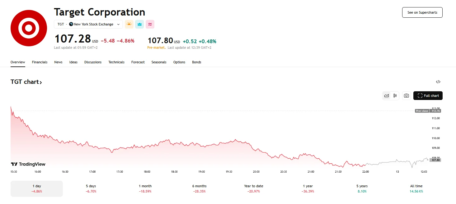
Task: Select the 1 day time range
Action: coord(37,188)
